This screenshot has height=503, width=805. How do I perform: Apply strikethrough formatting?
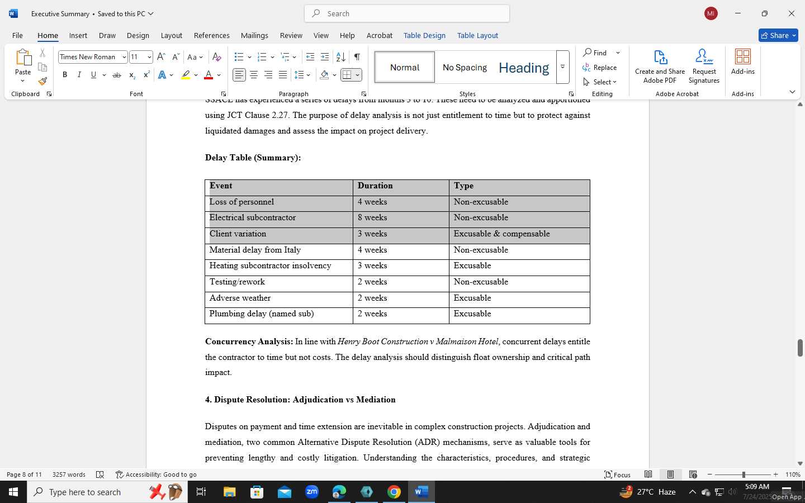point(116,75)
